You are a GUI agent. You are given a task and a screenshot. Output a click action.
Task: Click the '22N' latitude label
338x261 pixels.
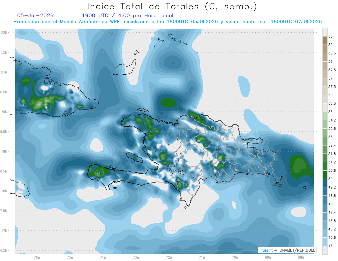[4, 33]
